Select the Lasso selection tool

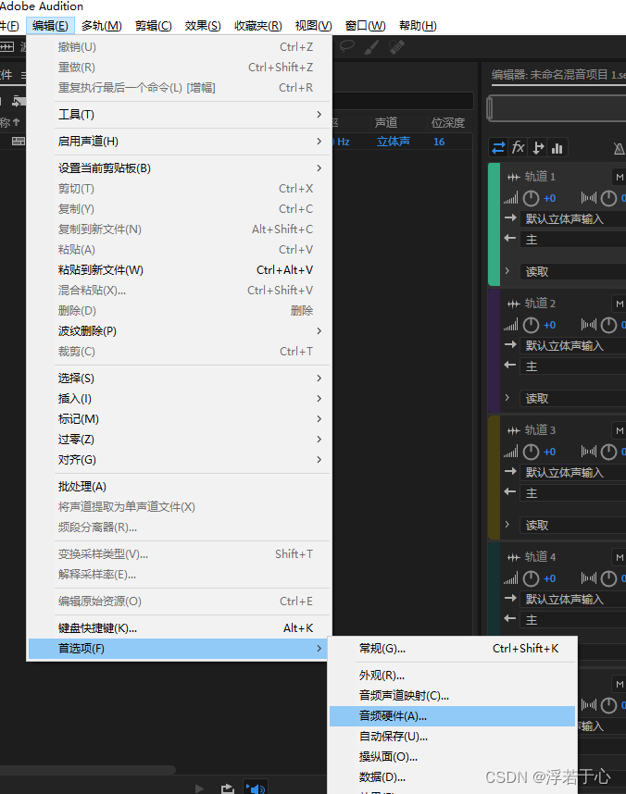tap(346, 46)
